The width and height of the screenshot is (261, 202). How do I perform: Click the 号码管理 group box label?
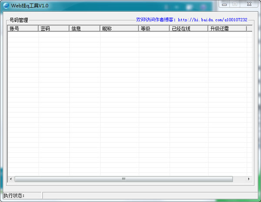[19, 20]
